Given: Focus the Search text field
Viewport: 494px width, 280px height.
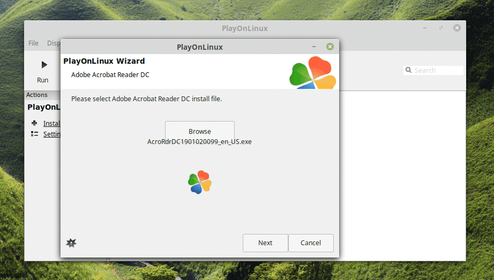Looking at the screenshot, I should pyautogui.click(x=437, y=70).
